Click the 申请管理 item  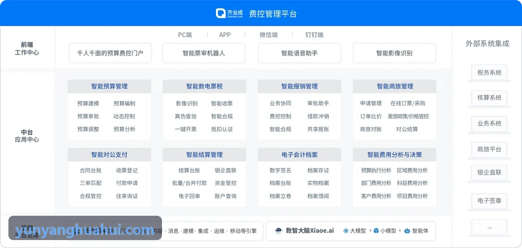pyautogui.click(x=371, y=103)
